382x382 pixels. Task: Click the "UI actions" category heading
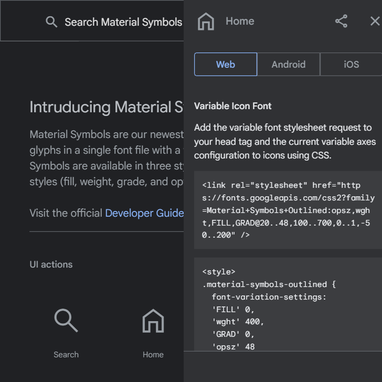pyautogui.click(x=51, y=264)
